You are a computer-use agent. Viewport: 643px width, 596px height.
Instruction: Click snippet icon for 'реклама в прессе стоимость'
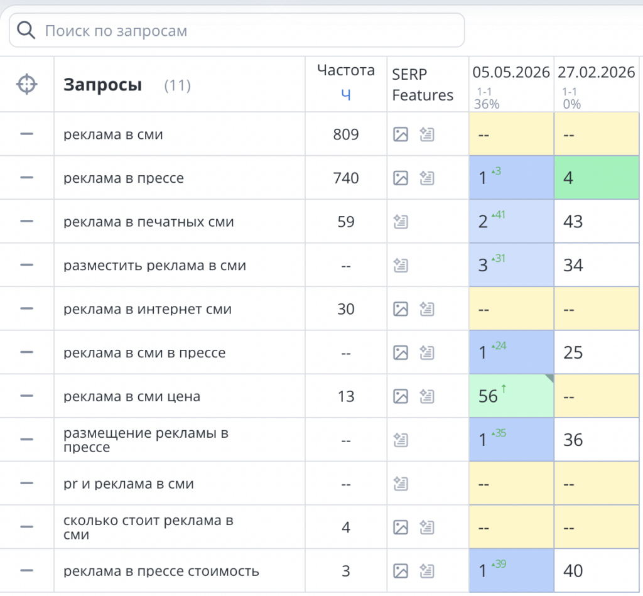427,571
